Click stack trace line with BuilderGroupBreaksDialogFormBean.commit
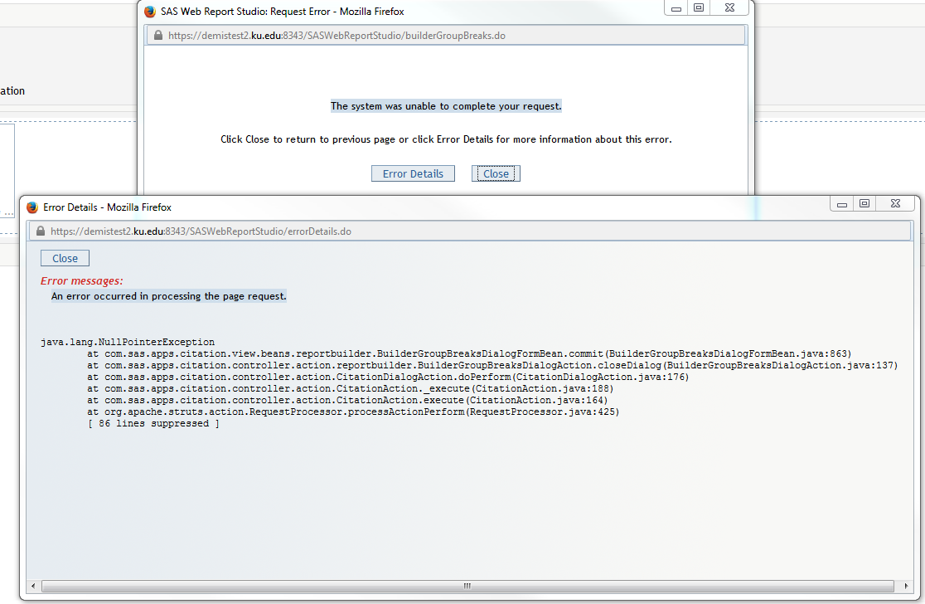Viewport: 925px width, 604px height. pos(470,353)
